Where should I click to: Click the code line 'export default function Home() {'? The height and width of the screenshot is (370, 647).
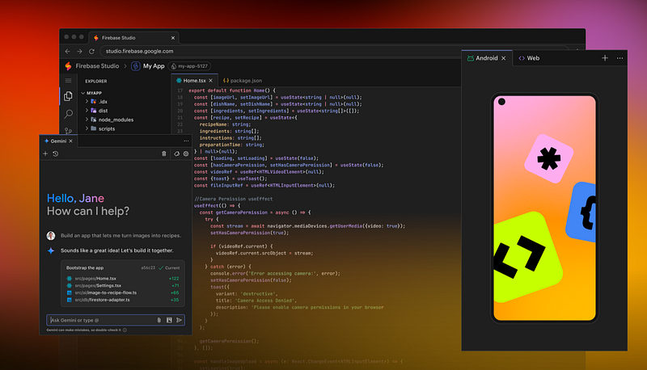tap(232, 90)
